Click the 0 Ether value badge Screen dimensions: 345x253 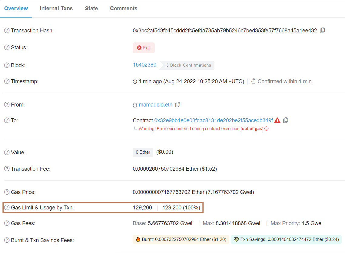[x=143, y=152]
